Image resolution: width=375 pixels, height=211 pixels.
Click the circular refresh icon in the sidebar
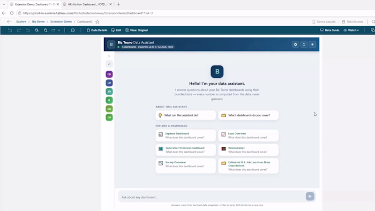click(x=109, y=64)
